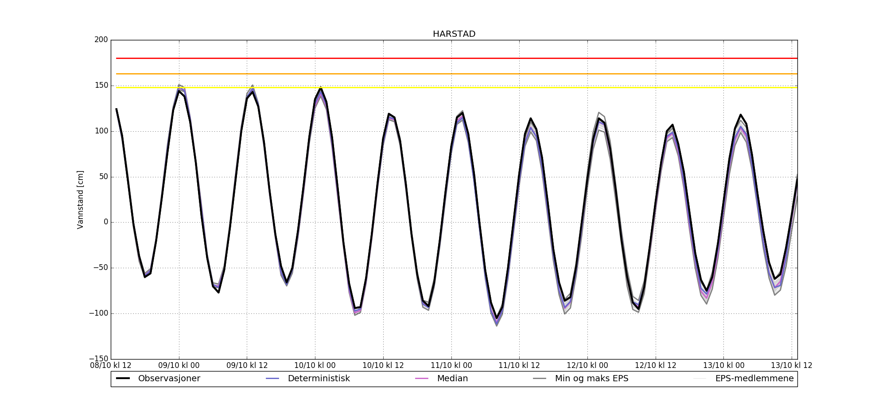Click the 200 y-axis tick label

pos(101,40)
